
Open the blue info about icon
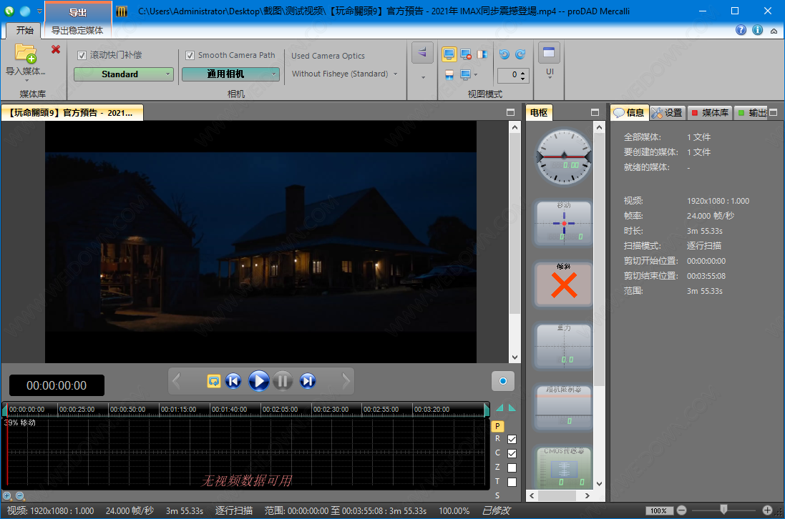click(x=758, y=30)
